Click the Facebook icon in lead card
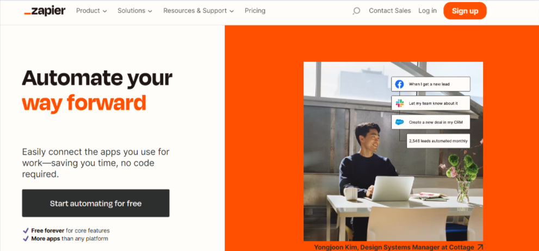Viewport: 539px width, 251px height. click(399, 84)
